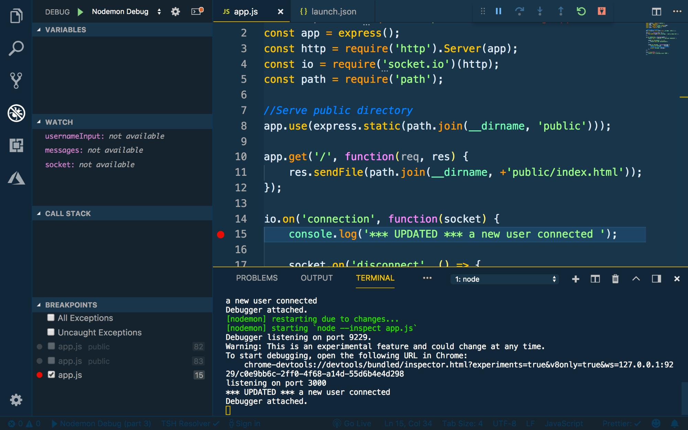The width and height of the screenshot is (688, 430).
Task: Change file encoding via UTF-8
Action: click(x=504, y=423)
